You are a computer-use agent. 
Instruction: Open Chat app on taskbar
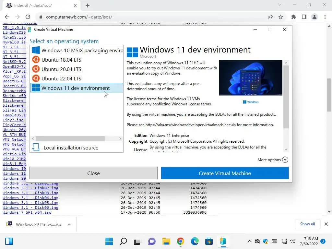(x=152, y=241)
